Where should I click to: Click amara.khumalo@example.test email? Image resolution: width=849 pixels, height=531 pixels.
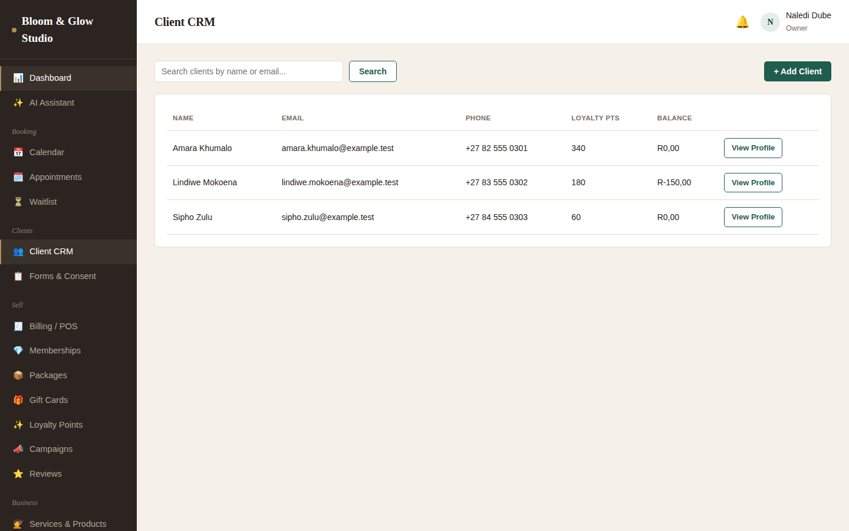[x=338, y=148]
